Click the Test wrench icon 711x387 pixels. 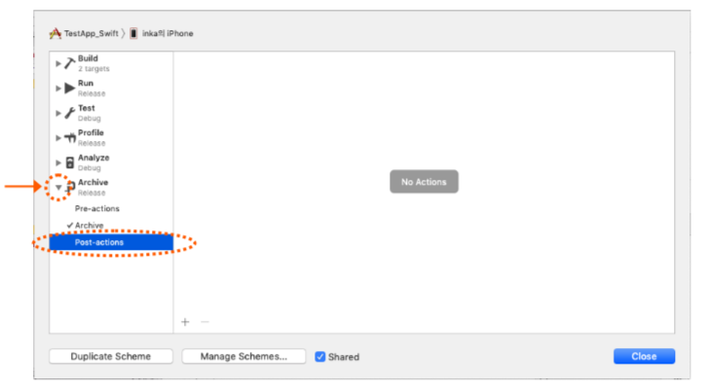pos(69,113)
